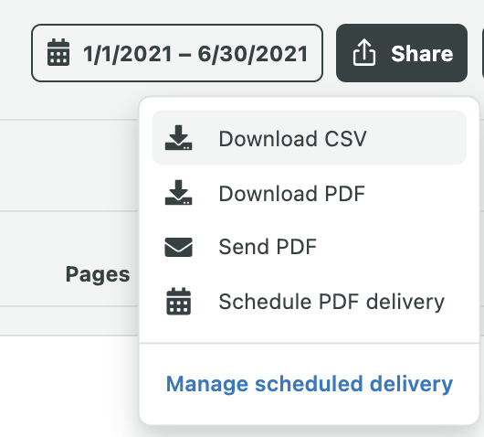Viewport: 484px width, 437px height.
Task: Click the download icon beside Download CSV
Action: (x=178, y=138)
